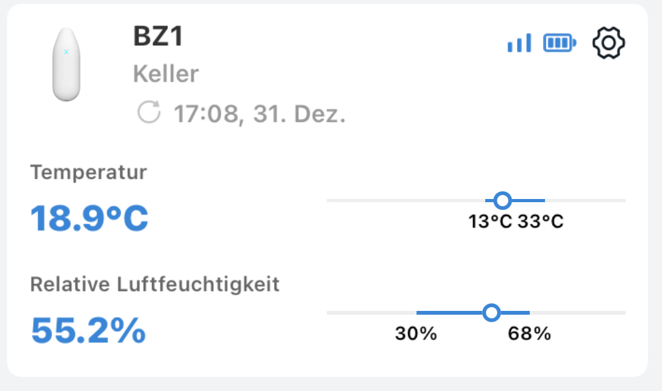Click the white sensor device image
Image resolution: width=662 pixels, height=391 pixels.
click(66, 64)
